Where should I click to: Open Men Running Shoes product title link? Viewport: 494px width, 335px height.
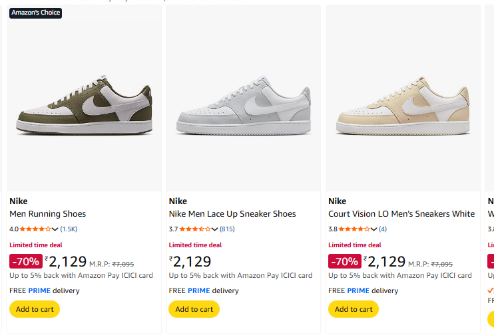(48, 214)
